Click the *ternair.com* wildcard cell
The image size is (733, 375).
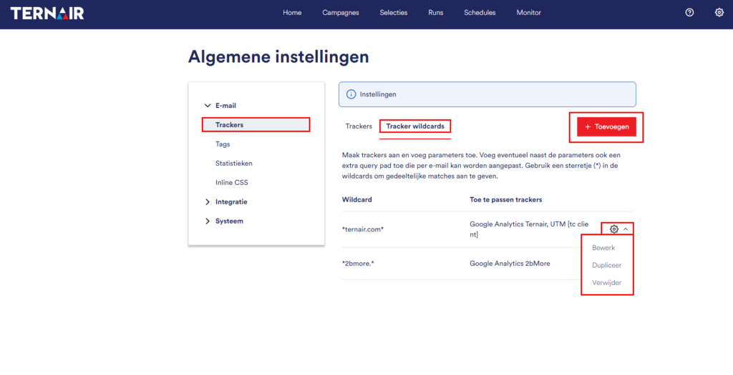point(363,230)
